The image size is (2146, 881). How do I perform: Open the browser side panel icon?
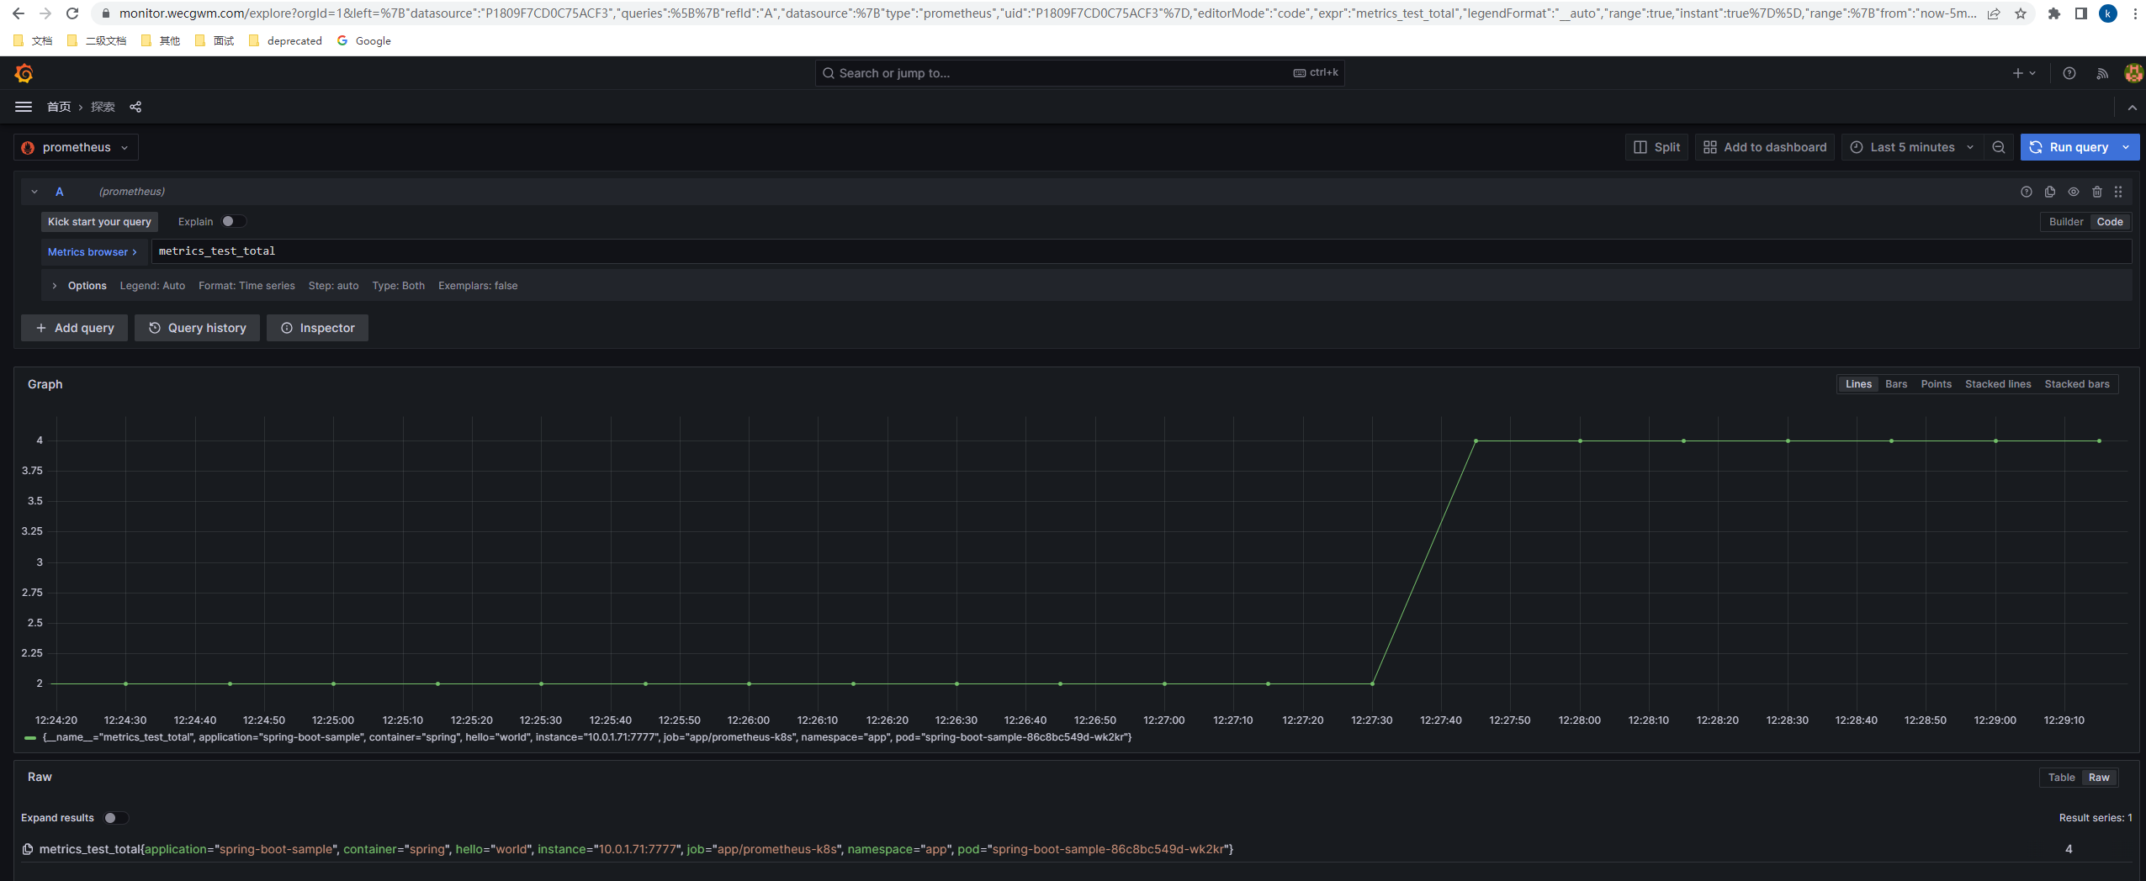(2080, 13)
